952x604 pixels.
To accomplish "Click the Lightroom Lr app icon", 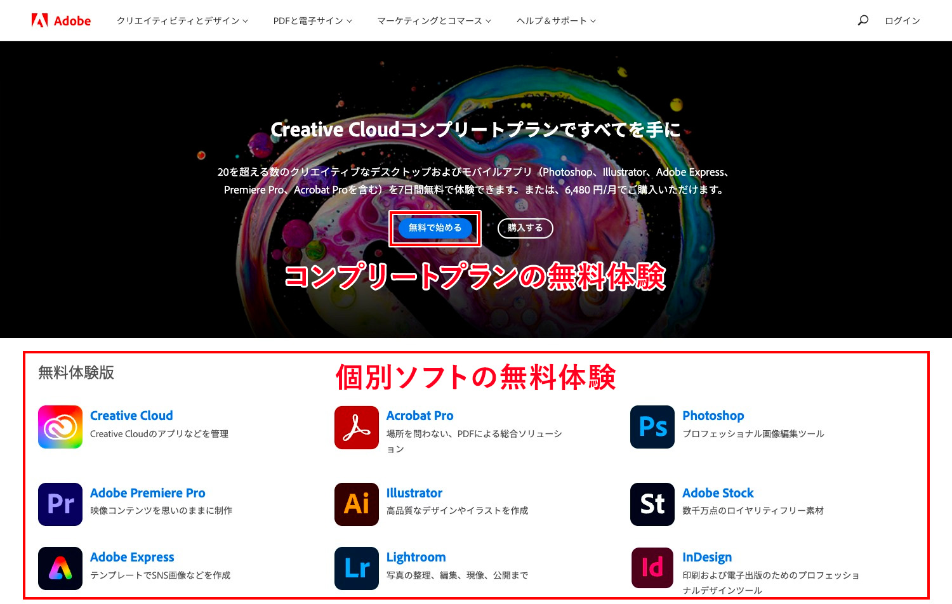I will tap(357, 568).
